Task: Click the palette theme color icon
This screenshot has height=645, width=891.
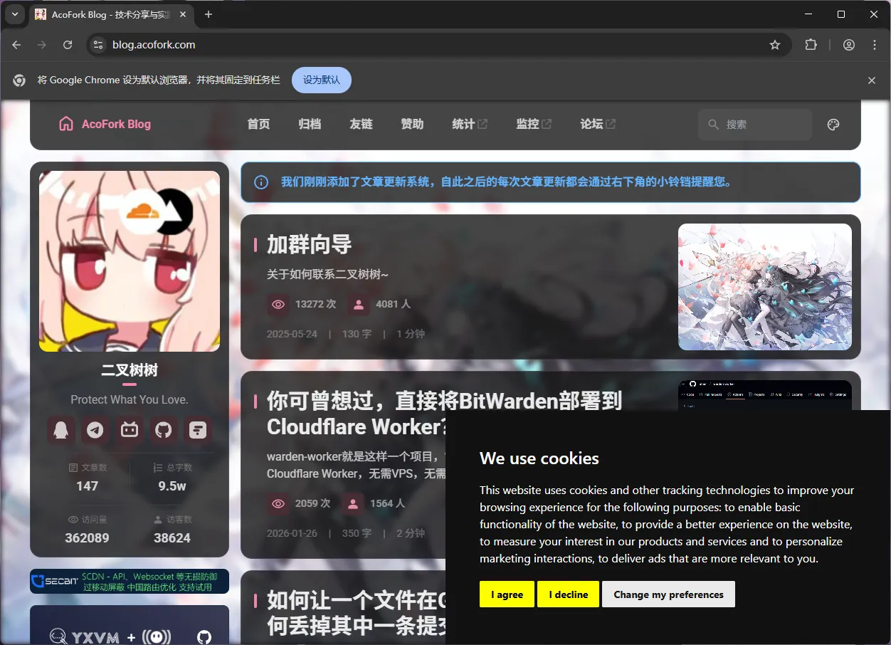Action: [833, 125]
